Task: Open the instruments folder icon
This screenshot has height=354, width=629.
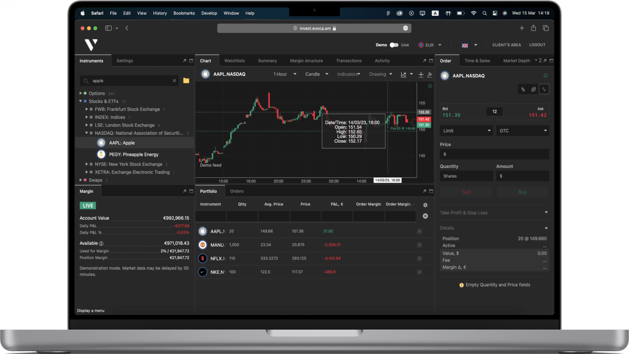Action: pyautogui.click(x=186, y=80)
